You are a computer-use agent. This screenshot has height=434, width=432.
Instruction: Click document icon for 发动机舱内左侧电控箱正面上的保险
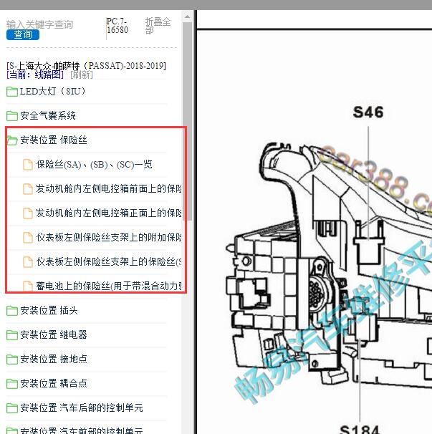(28, 213)
